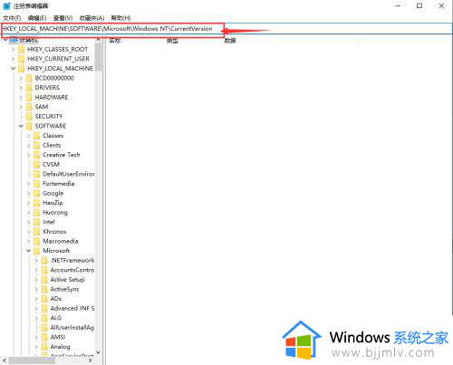This screenshot has height=365, width=453.
Task: Expand the HARDWARE key
Action: [21, 98]
